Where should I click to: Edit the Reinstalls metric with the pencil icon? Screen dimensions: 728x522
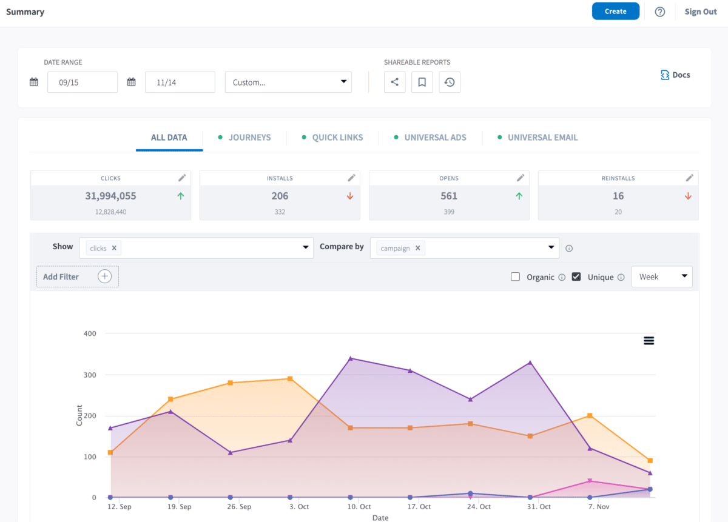pyautogui.click(x=689, y=178)
